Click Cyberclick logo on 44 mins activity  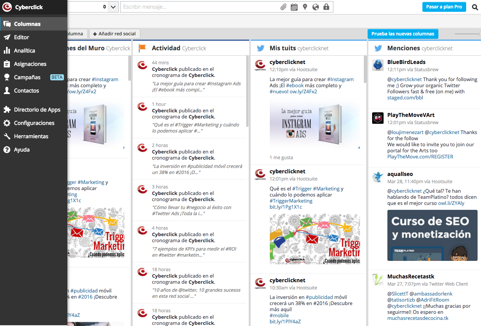click(x=142, y=65)
